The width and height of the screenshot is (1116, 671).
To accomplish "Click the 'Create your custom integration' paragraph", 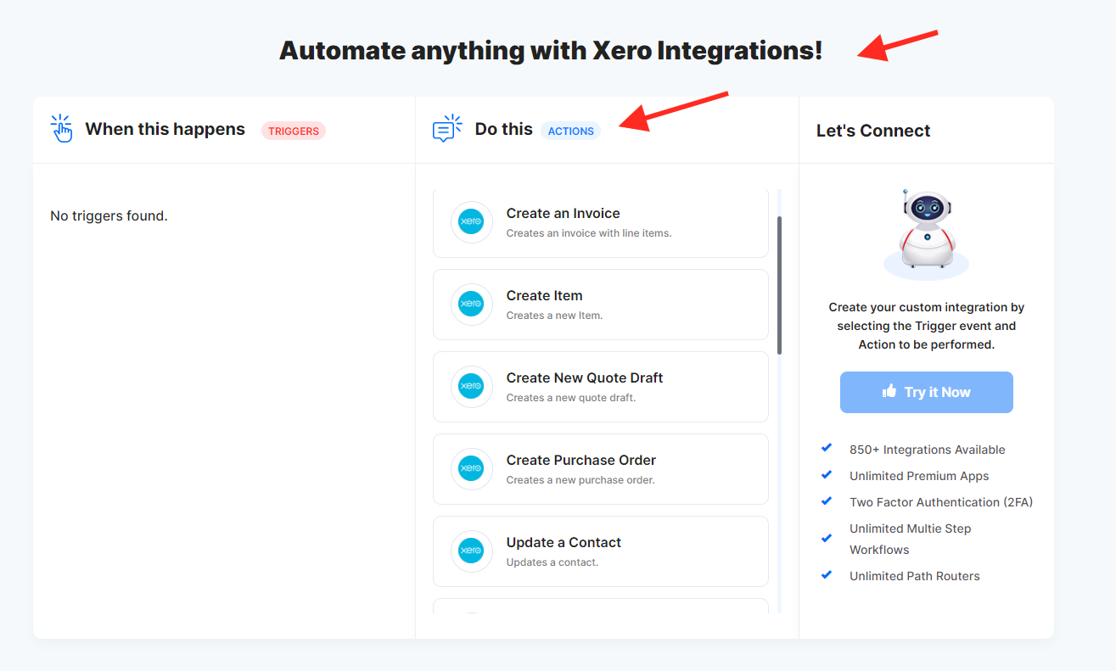I will point(927,326).
